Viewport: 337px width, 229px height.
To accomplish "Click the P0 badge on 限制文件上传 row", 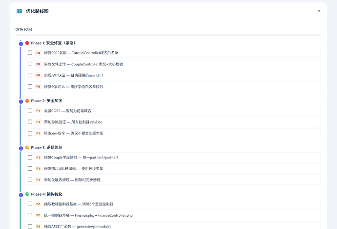I will pos(38,64).
